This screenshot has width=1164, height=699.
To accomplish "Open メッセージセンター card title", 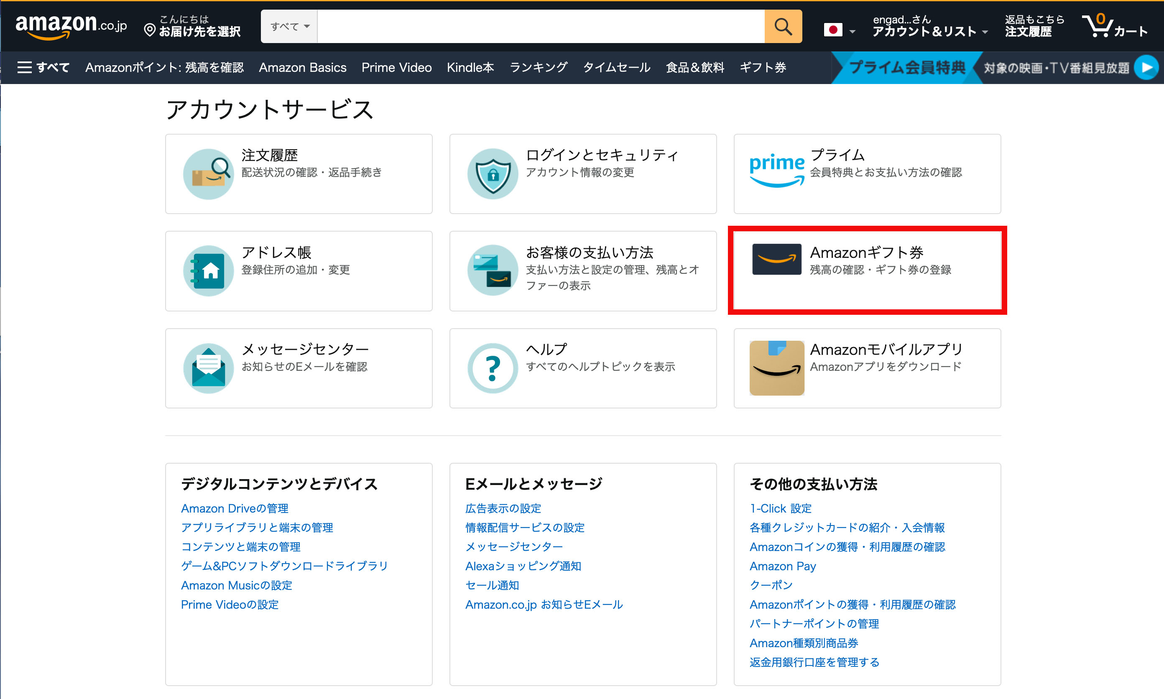I will pyautogui.click(x=305, y=349).
